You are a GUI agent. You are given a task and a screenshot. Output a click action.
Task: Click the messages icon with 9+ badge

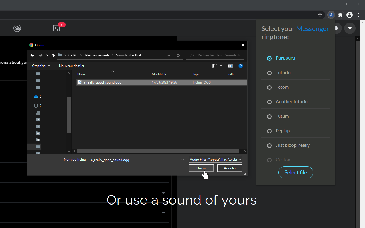56,28
